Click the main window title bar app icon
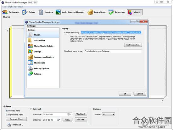 (3, 3)
